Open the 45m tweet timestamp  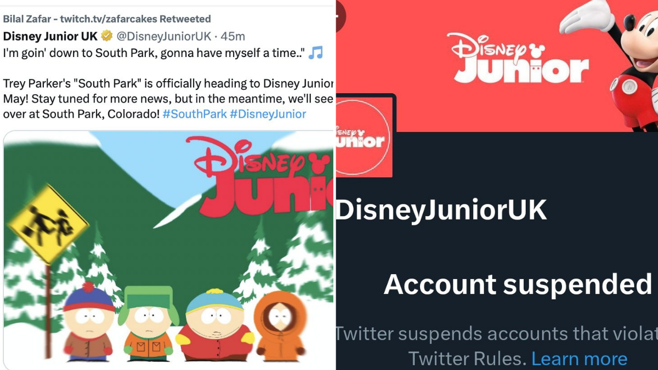click(x=232, y=36)
